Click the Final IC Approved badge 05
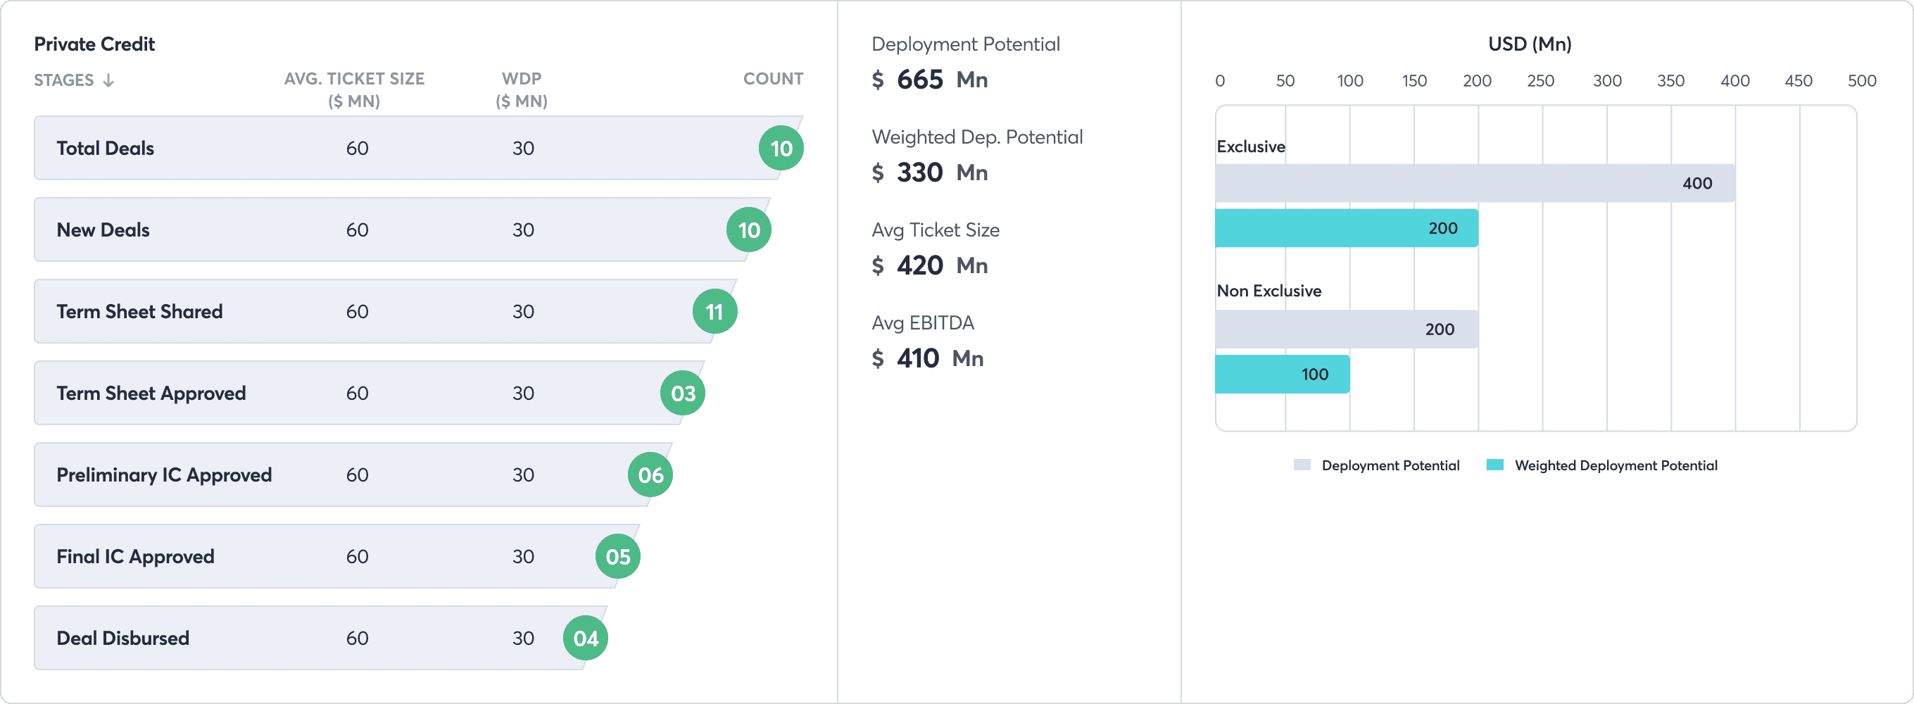1914x704 pixels. (617, 557)
